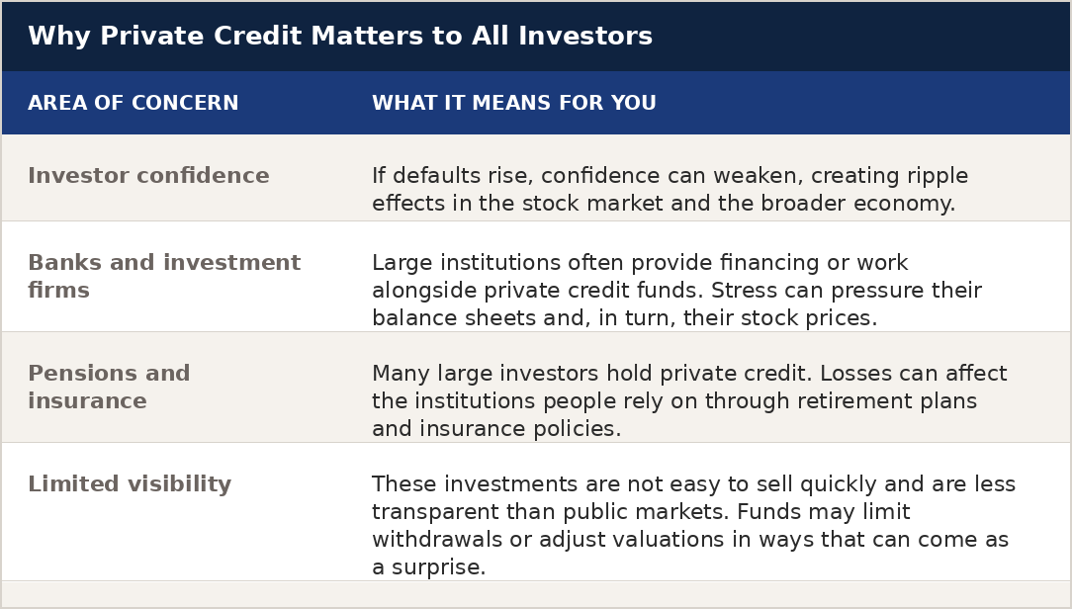Select the 'Limited visibility' row label

[130, 484]
